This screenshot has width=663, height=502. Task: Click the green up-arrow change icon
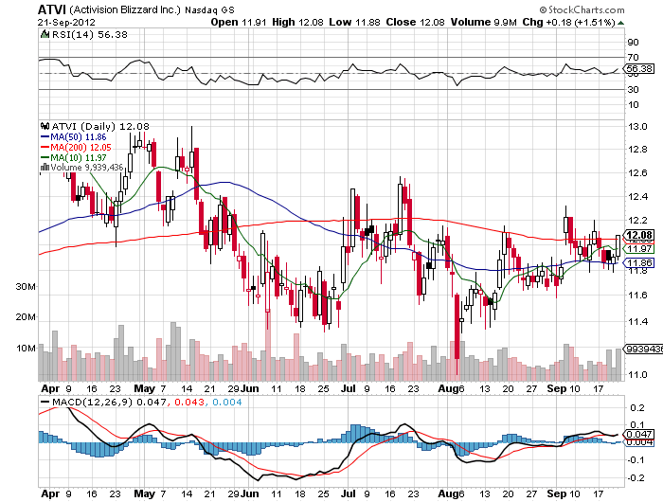tap(620, 23)
